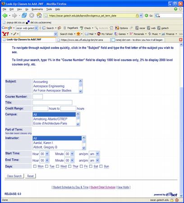Open My Yahoo! toolbar button
Screen dimensions: 184x203
click(x=105, y=34)
